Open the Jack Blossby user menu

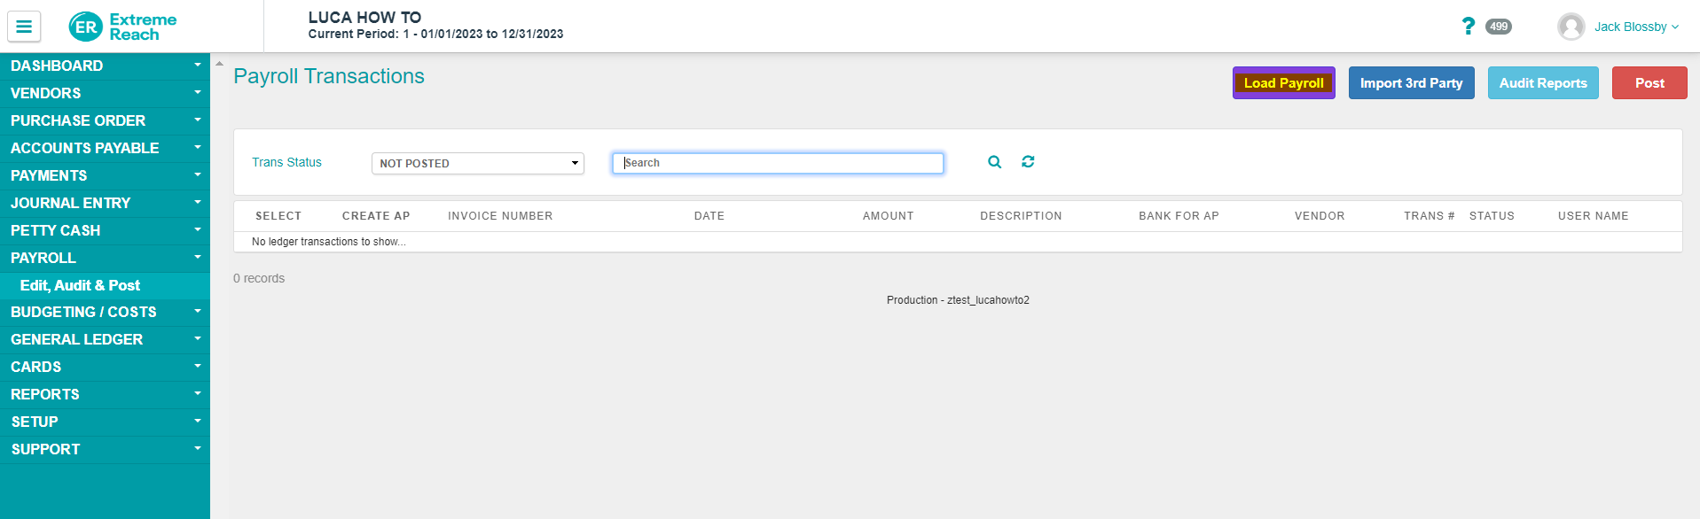point(1636,27)
